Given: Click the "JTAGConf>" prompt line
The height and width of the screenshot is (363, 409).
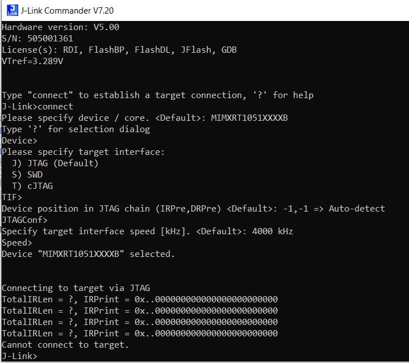Looking at the screenshot, I should (24, 220).
